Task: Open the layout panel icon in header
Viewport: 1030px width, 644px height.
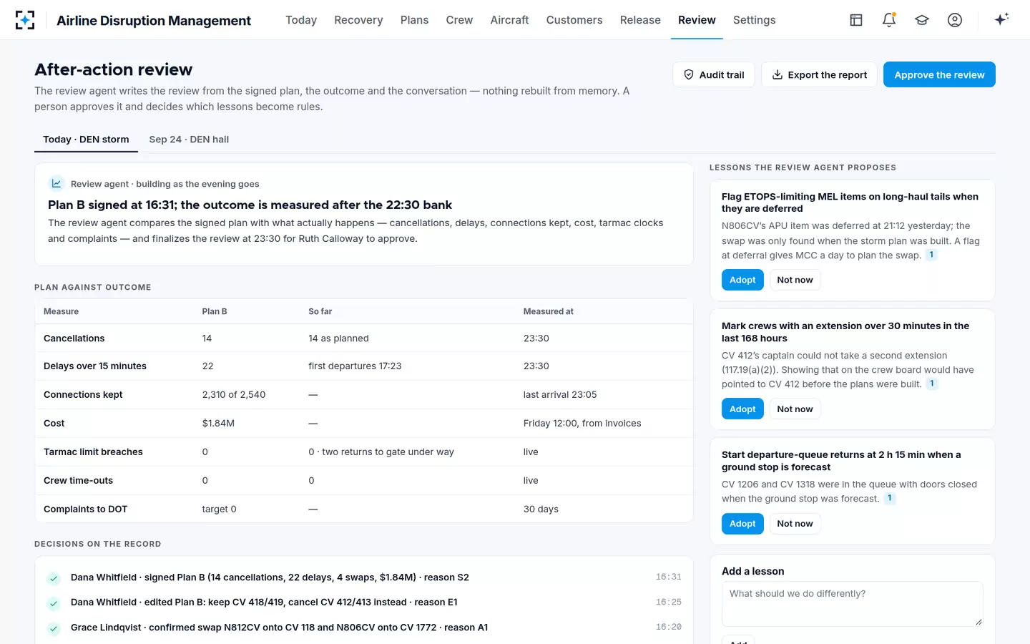Action: click(x=856, y=20)
